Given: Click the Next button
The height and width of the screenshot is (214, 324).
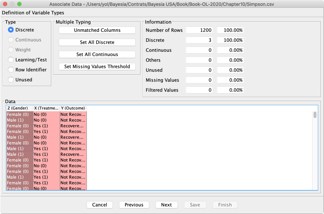Looking at the screenshot, I should [166, 205].
